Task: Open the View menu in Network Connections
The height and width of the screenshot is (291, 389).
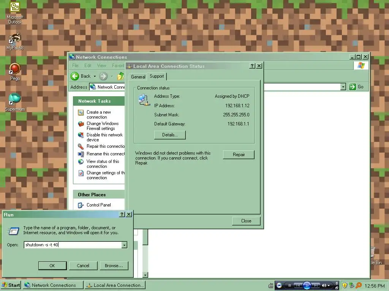Action: point(101,66)
